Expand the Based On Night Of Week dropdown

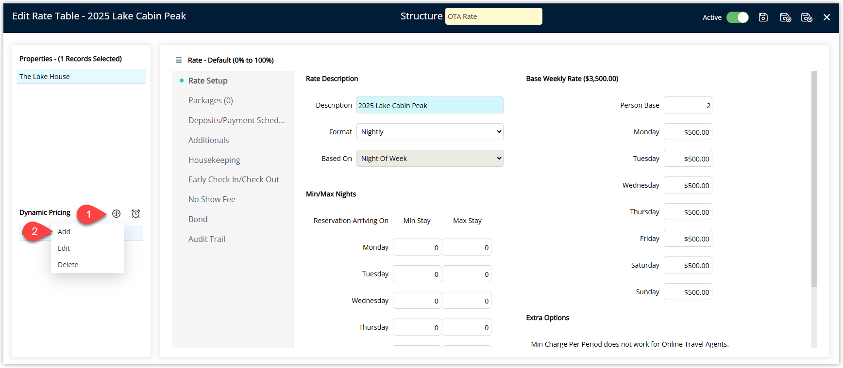[430, 159]
